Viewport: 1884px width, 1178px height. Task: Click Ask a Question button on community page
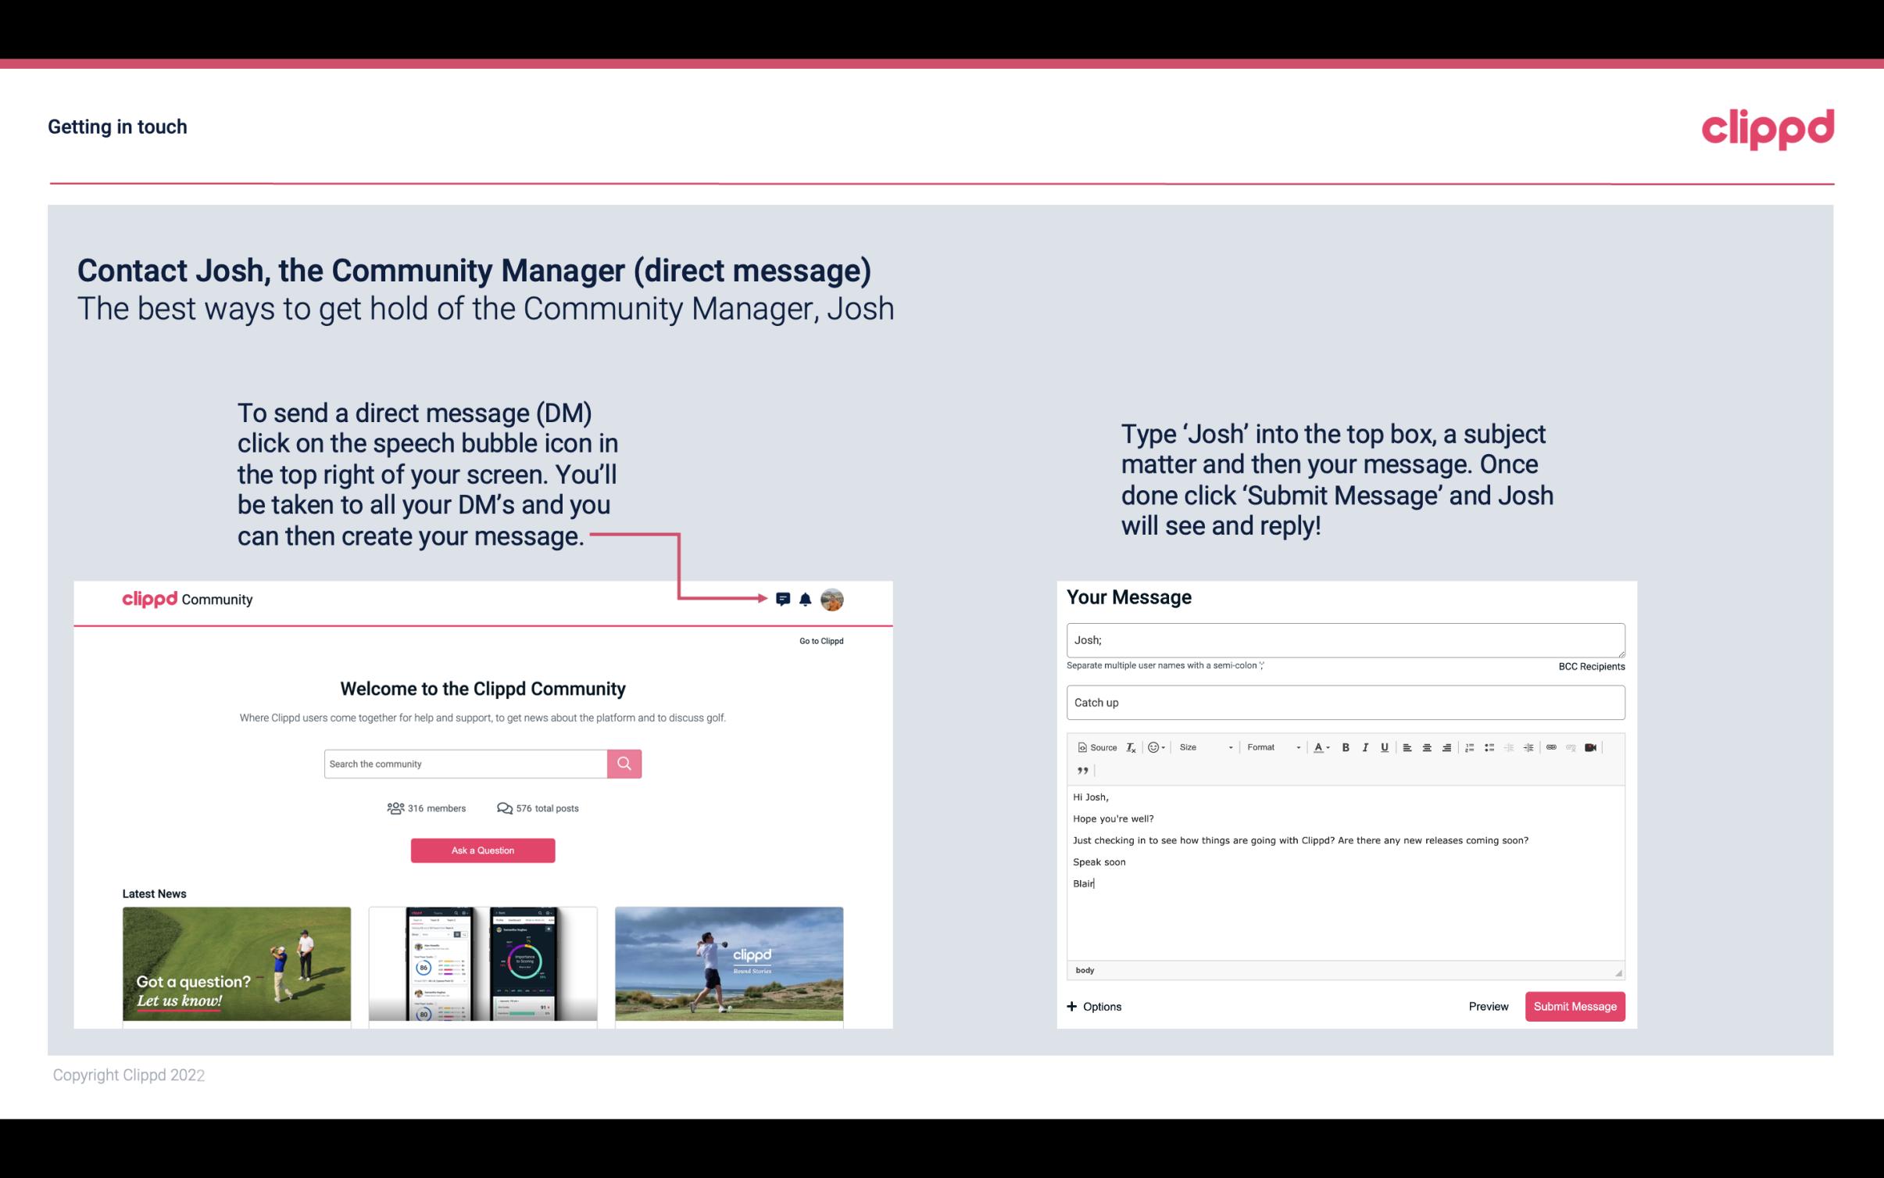coord(483,850)
